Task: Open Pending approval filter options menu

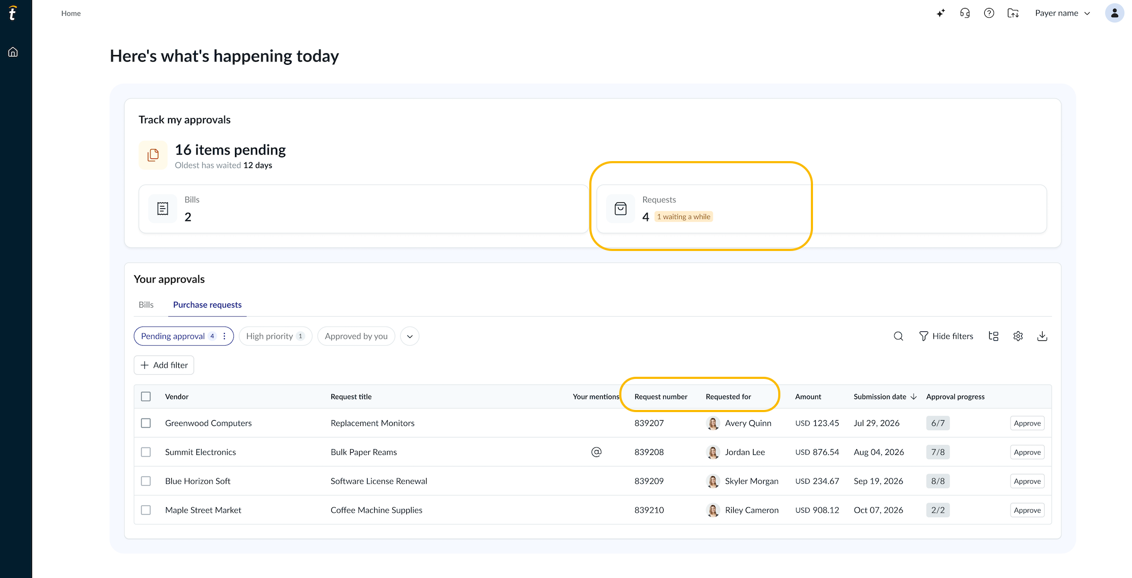Action: point(224,336)
